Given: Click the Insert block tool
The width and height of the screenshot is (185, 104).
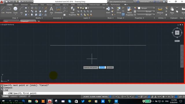Looking at the screenshot, I should 108,10.
